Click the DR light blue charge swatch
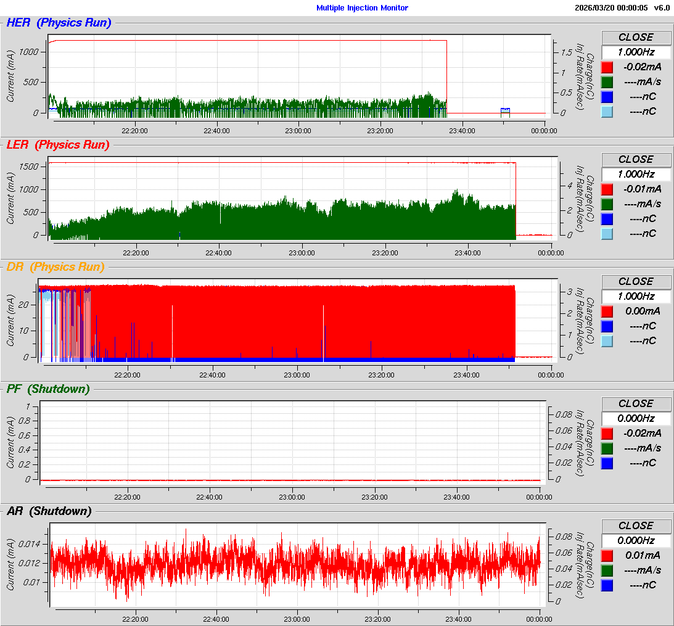This screenshot has height=626, width=674. (607, 341)
